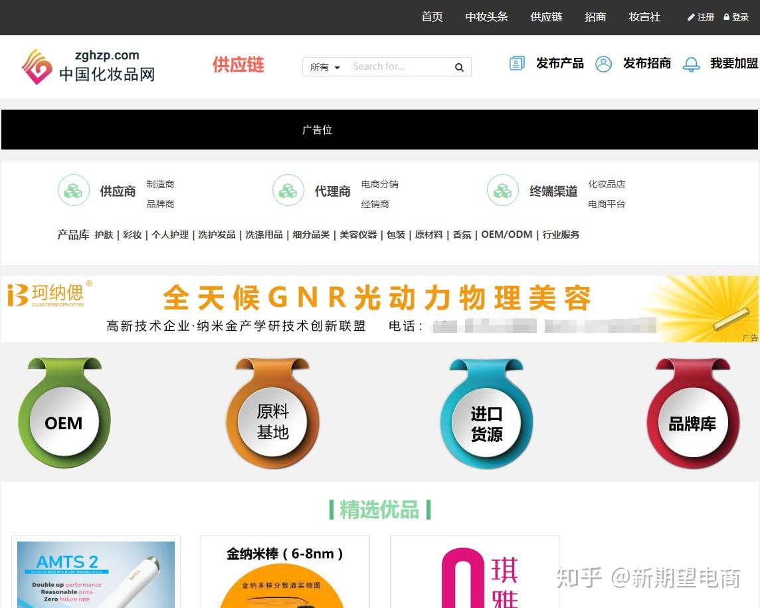
Task: Click the 精选优品 section heading
Action: 379,510
